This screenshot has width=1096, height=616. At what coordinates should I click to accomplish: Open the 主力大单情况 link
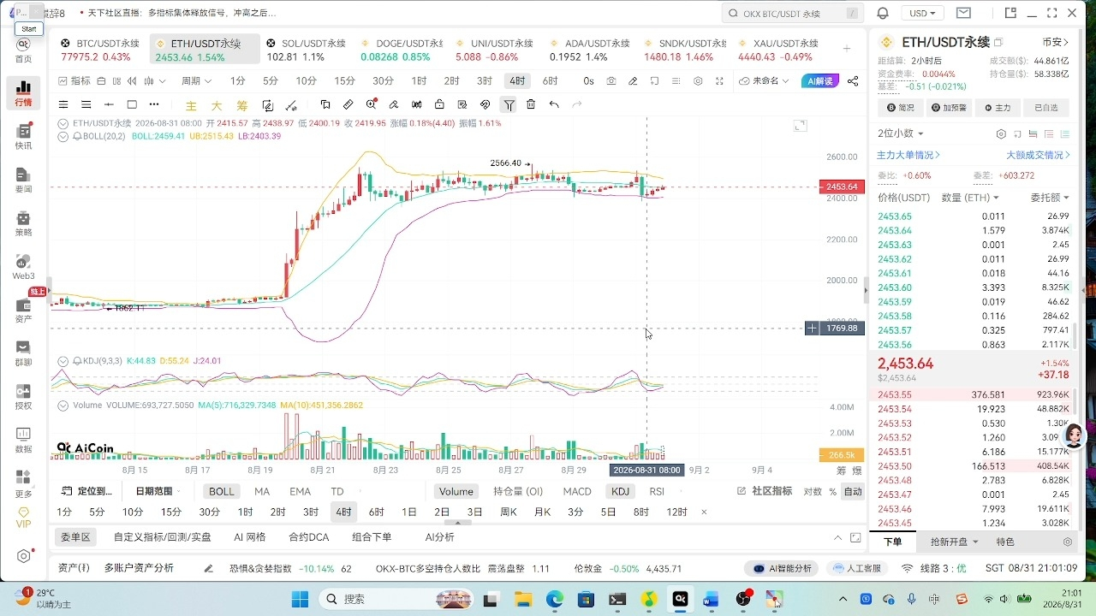click(908, 155)
